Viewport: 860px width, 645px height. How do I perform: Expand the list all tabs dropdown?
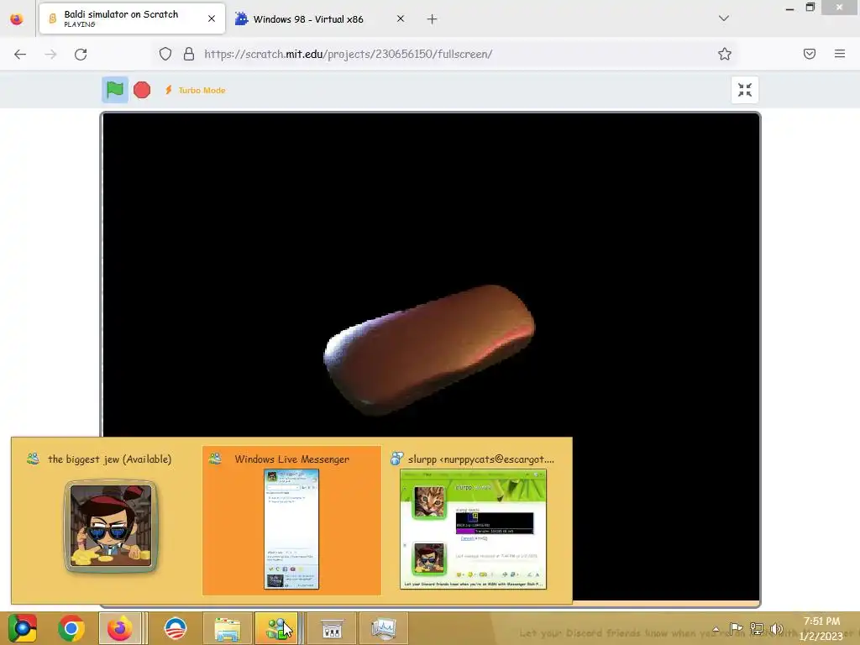coord(724,18)
